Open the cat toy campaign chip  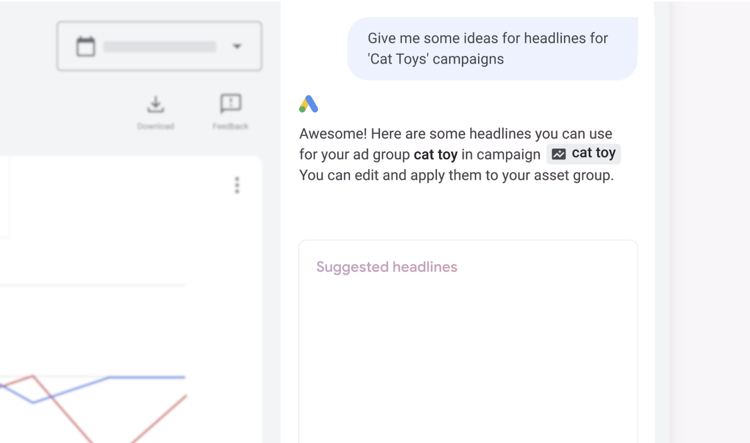pos(583,154)
